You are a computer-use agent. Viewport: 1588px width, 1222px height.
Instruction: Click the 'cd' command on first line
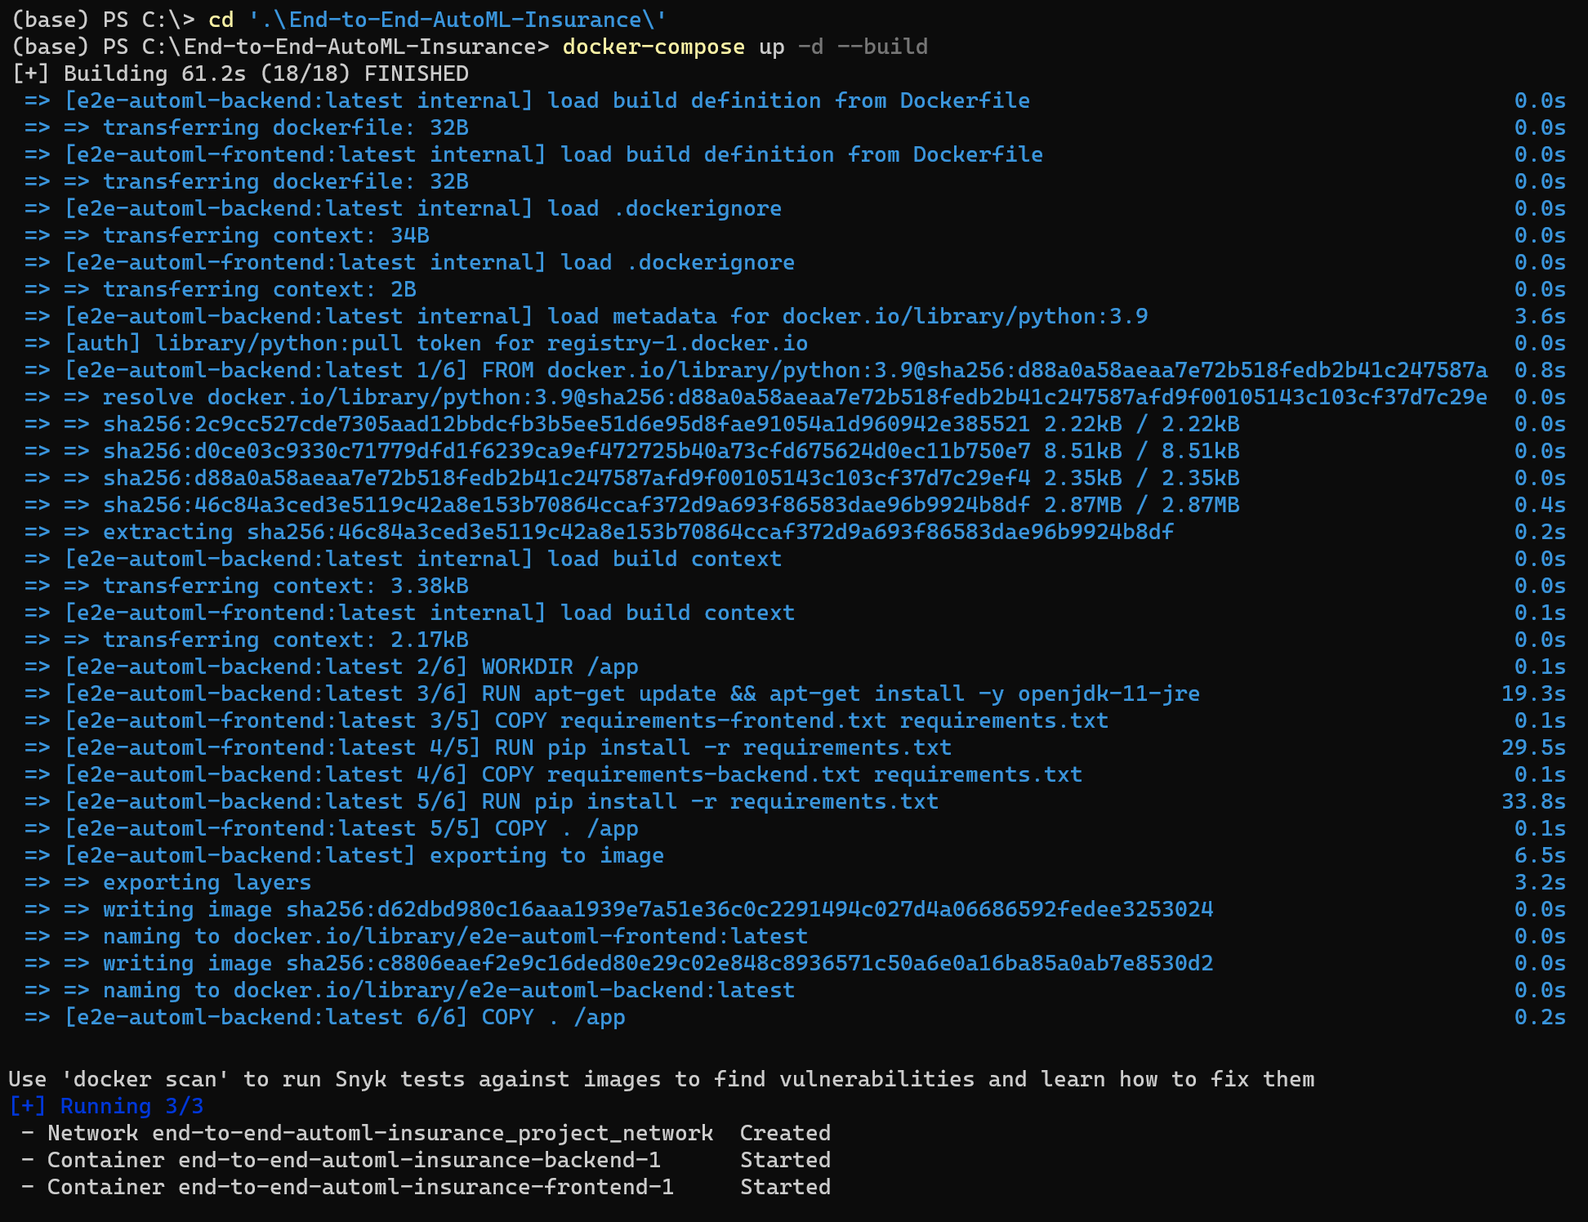[221, 20]
